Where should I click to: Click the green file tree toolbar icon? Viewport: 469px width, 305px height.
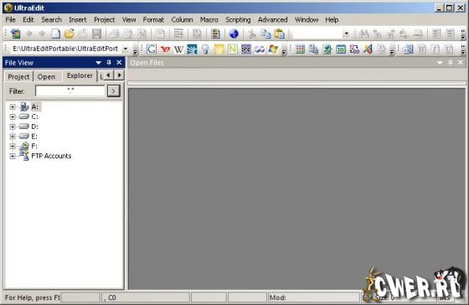click(x=15, y=34)
